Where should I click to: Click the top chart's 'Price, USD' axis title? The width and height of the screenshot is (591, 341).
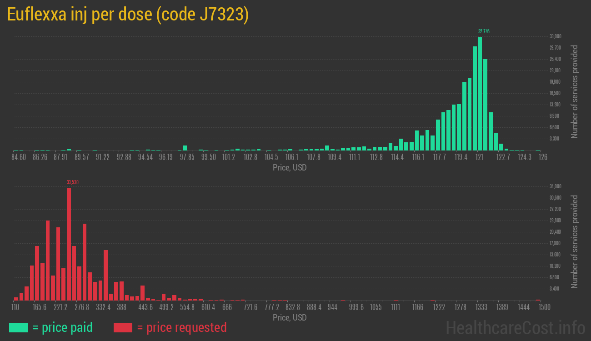tap(290, 168)
